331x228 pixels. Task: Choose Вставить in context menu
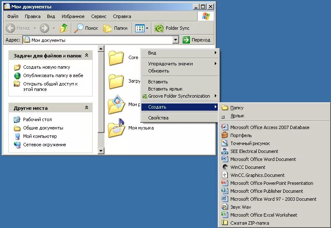(180, 82)
